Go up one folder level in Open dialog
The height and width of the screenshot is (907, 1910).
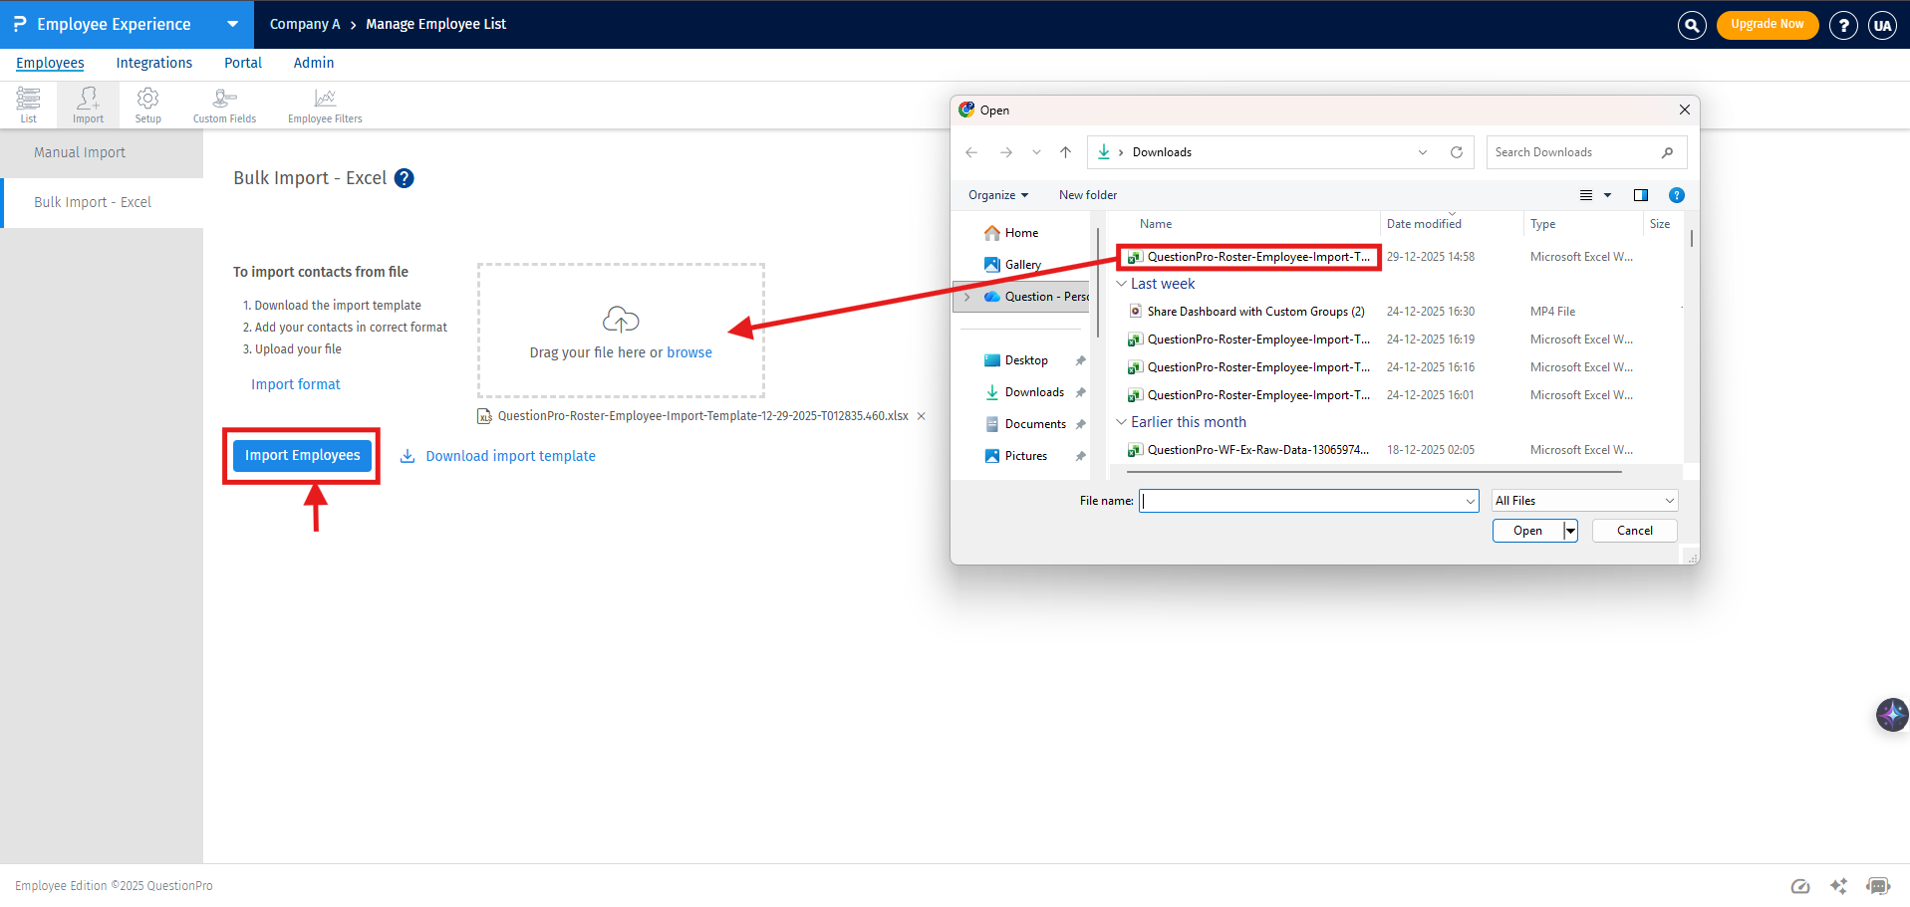(x=1066, y=152)
